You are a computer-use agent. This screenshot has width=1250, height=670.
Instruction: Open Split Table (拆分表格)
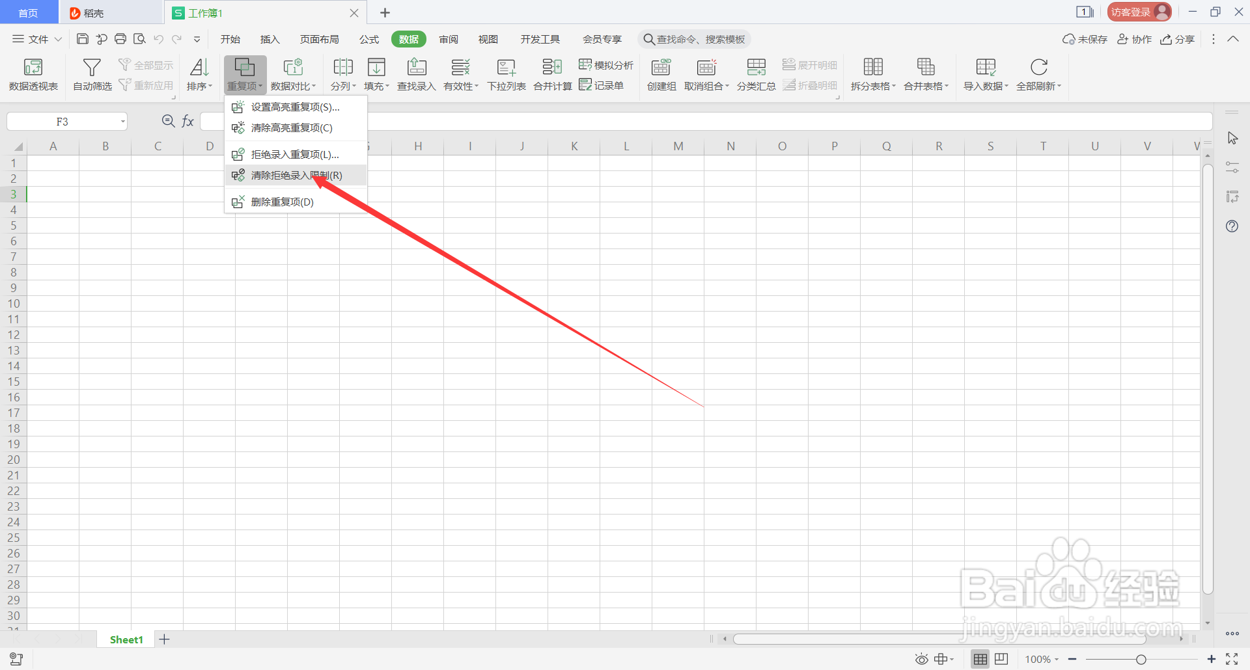click(873, 75)
